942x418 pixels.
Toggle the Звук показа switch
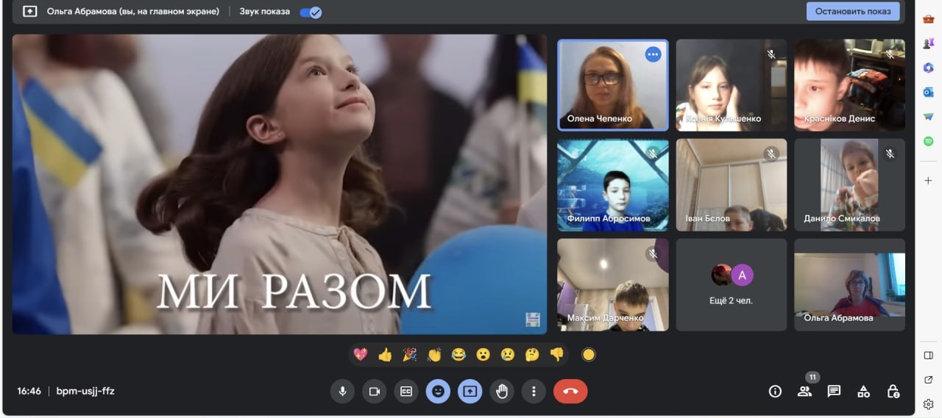tap(311, 12)
